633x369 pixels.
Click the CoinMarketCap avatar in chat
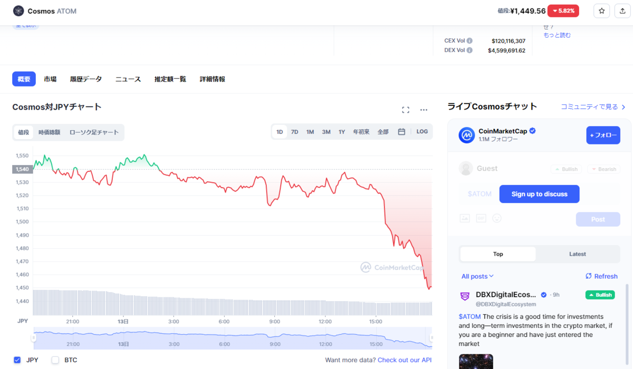click(467, 135)
